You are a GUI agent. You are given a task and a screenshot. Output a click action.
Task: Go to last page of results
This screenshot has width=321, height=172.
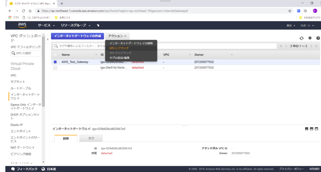316,46
